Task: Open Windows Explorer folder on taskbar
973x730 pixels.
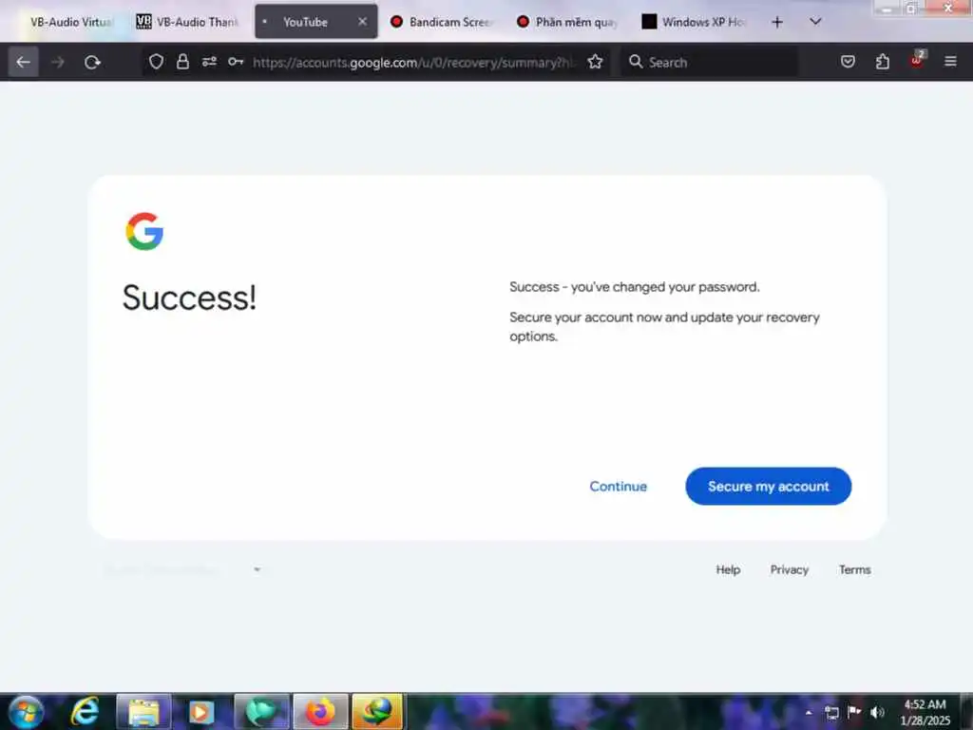Action: click(x=143, y=711)
